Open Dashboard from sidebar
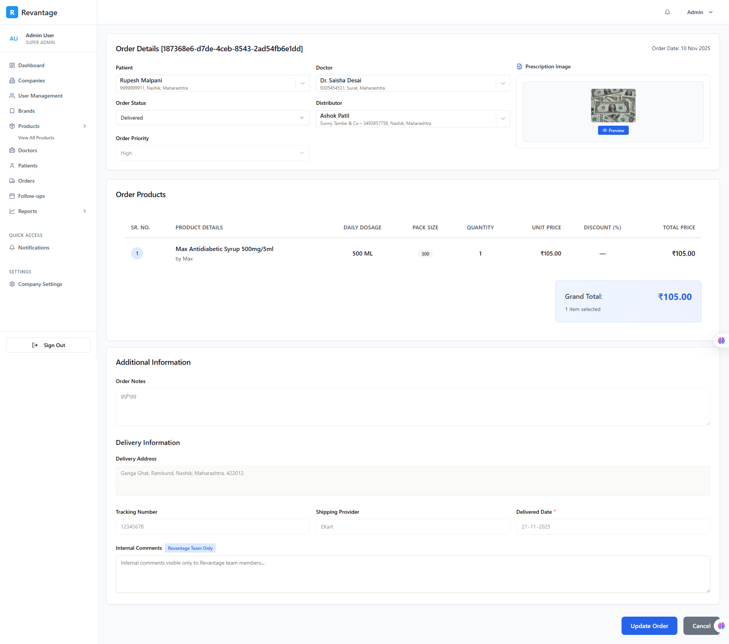This screenshot has height=644, width=729. pyautogui.click(x=31, y=65)
